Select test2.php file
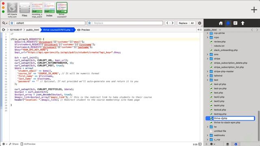This screenshot has width=260, height=146. click(219, 97)
